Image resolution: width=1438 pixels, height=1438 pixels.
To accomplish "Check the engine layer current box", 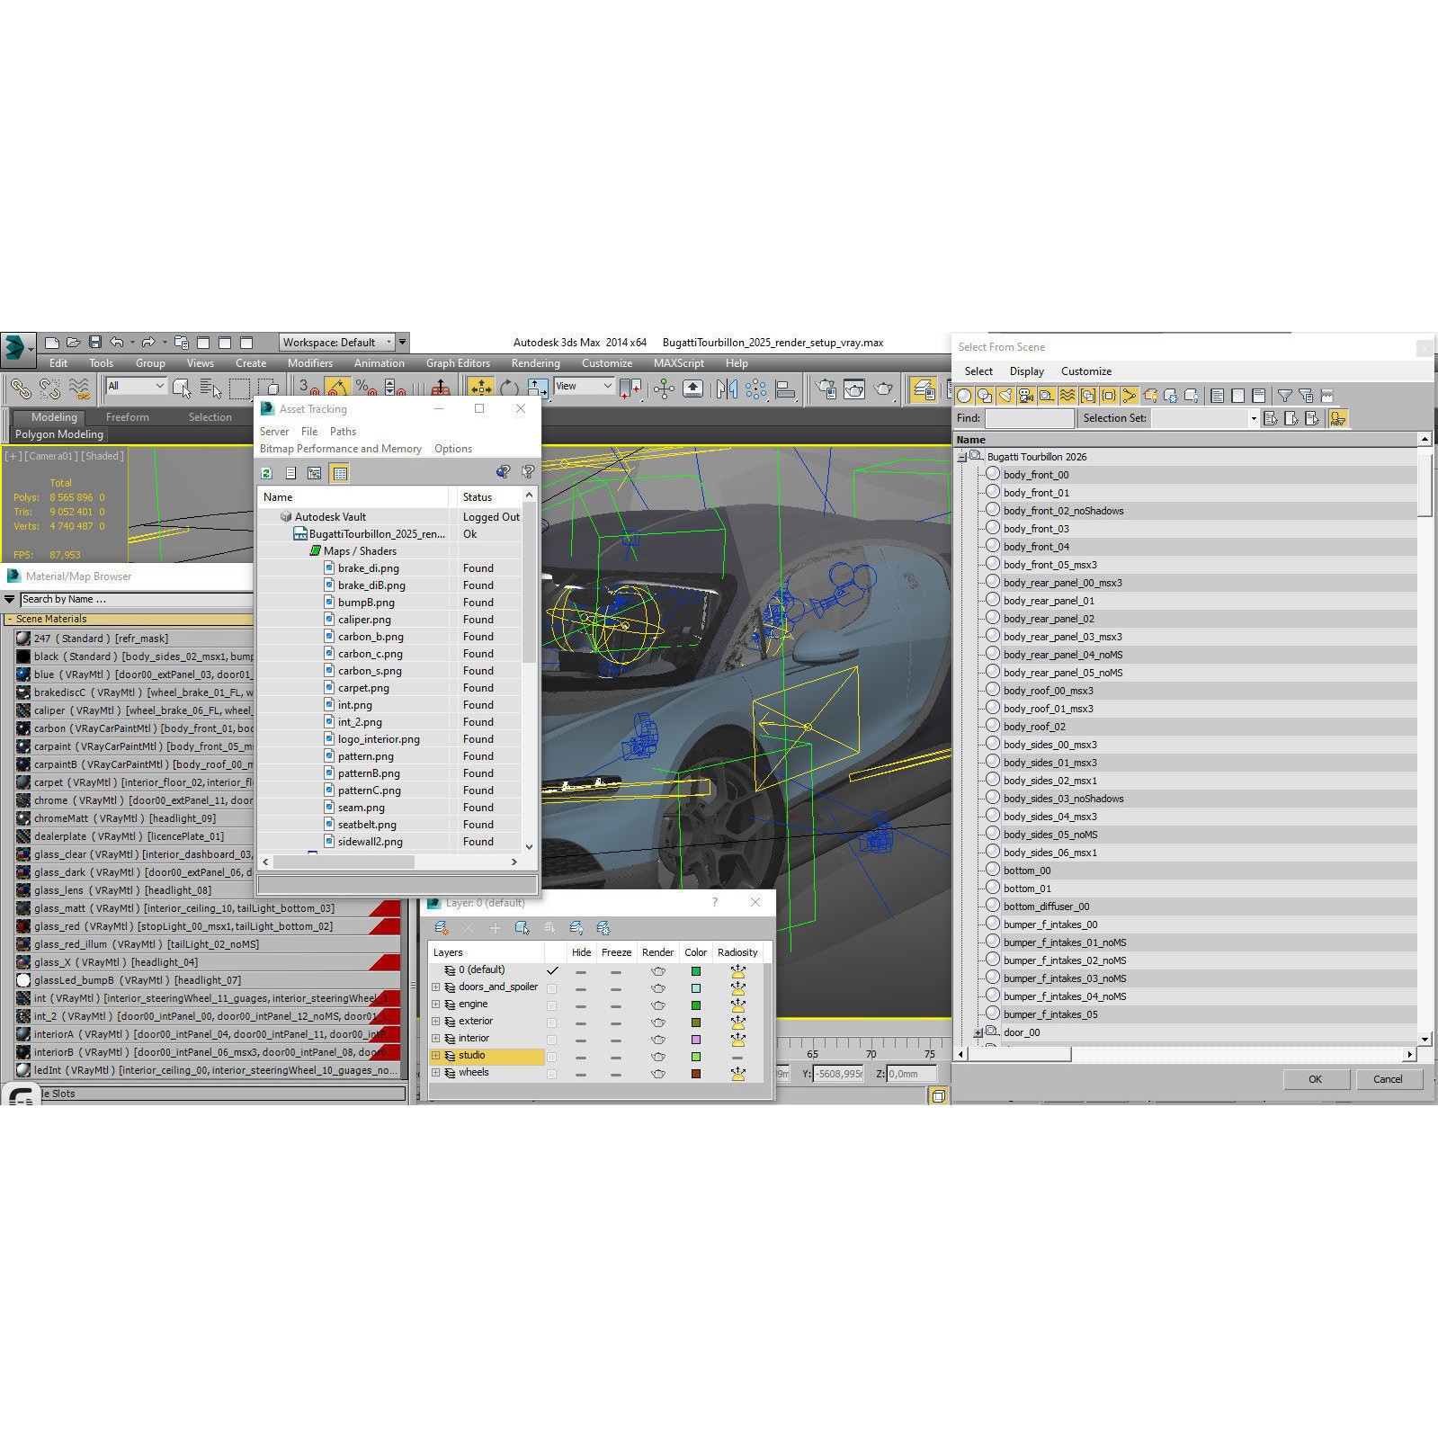I will [x=551, y=1005].
